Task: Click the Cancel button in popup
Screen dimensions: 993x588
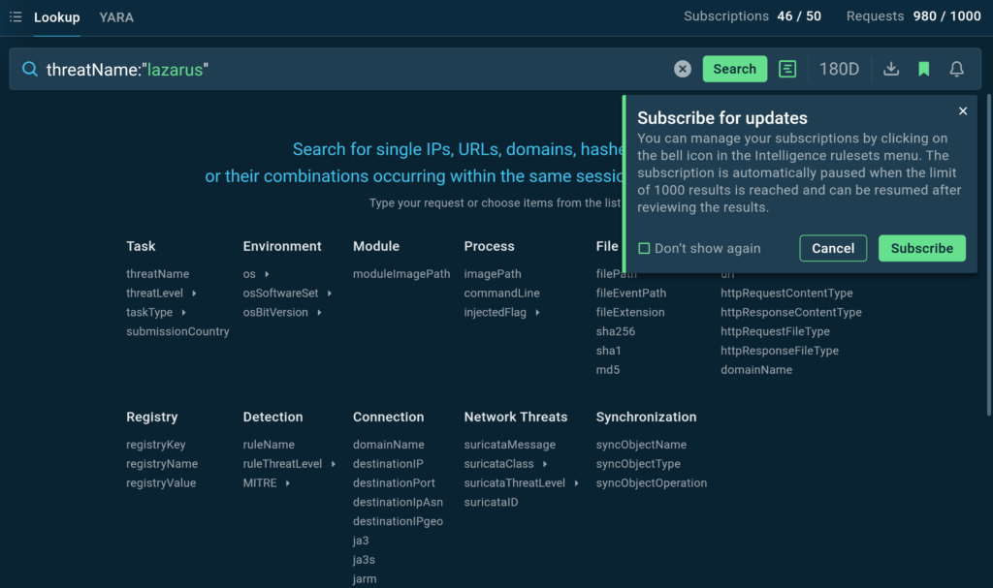Action: (833, 248)
